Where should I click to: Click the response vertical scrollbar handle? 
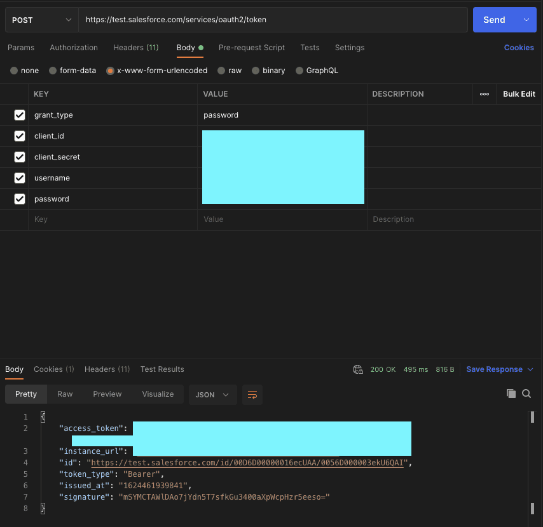point(532,417)
